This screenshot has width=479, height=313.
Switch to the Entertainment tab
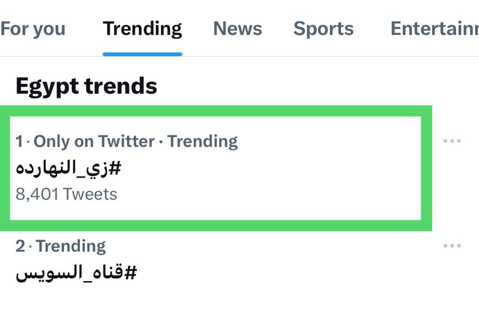point(435,29)
